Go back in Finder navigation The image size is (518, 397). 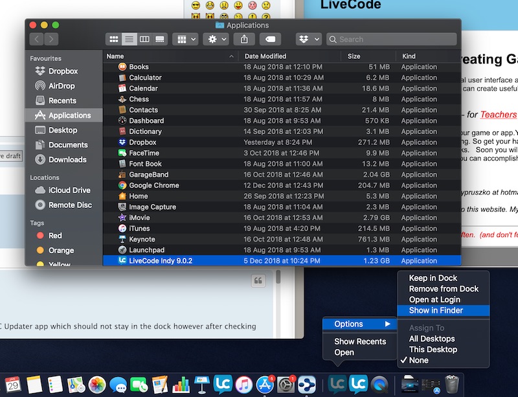tap(37, 39)
